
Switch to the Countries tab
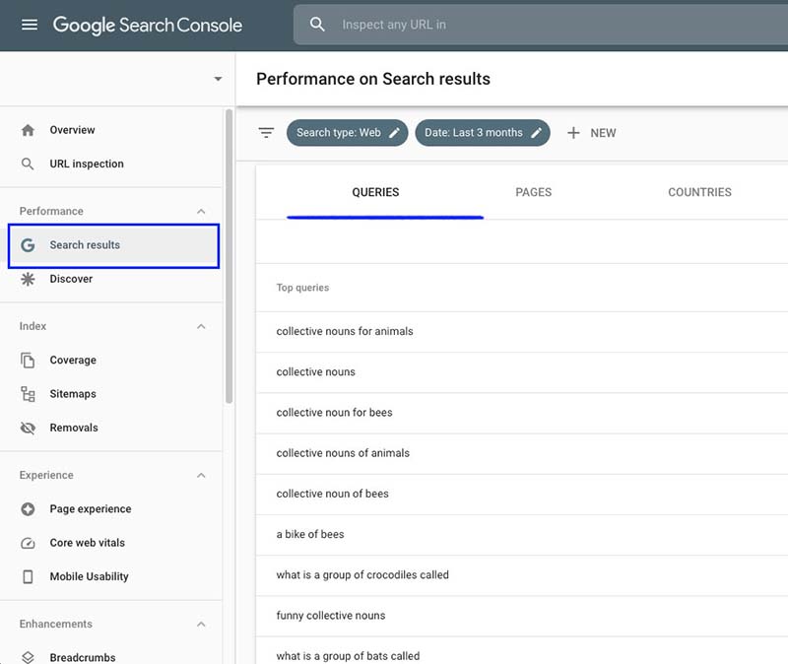699,192
